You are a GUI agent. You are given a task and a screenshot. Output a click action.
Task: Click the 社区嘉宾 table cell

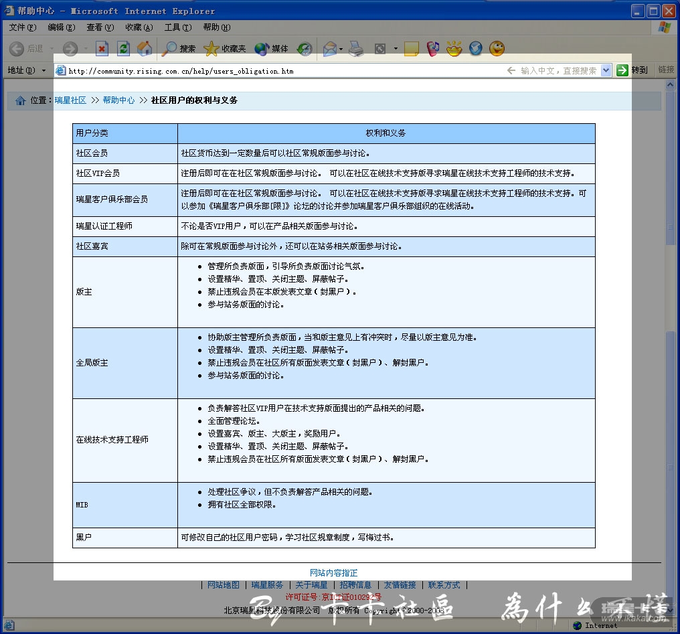coord(125,246)
